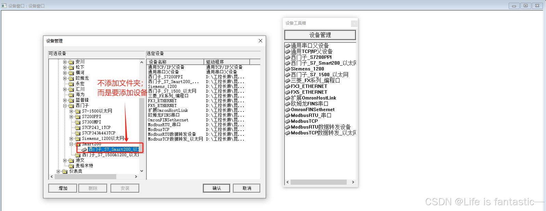
Task: Close the 设备工具箱 panel
Action: point(354,23)
